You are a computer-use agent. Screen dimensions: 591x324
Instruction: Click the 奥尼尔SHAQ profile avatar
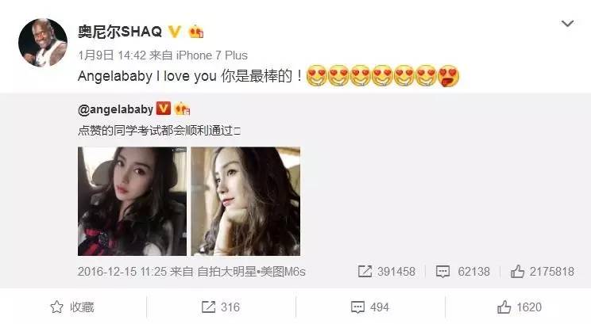click(x=43, y=43)
